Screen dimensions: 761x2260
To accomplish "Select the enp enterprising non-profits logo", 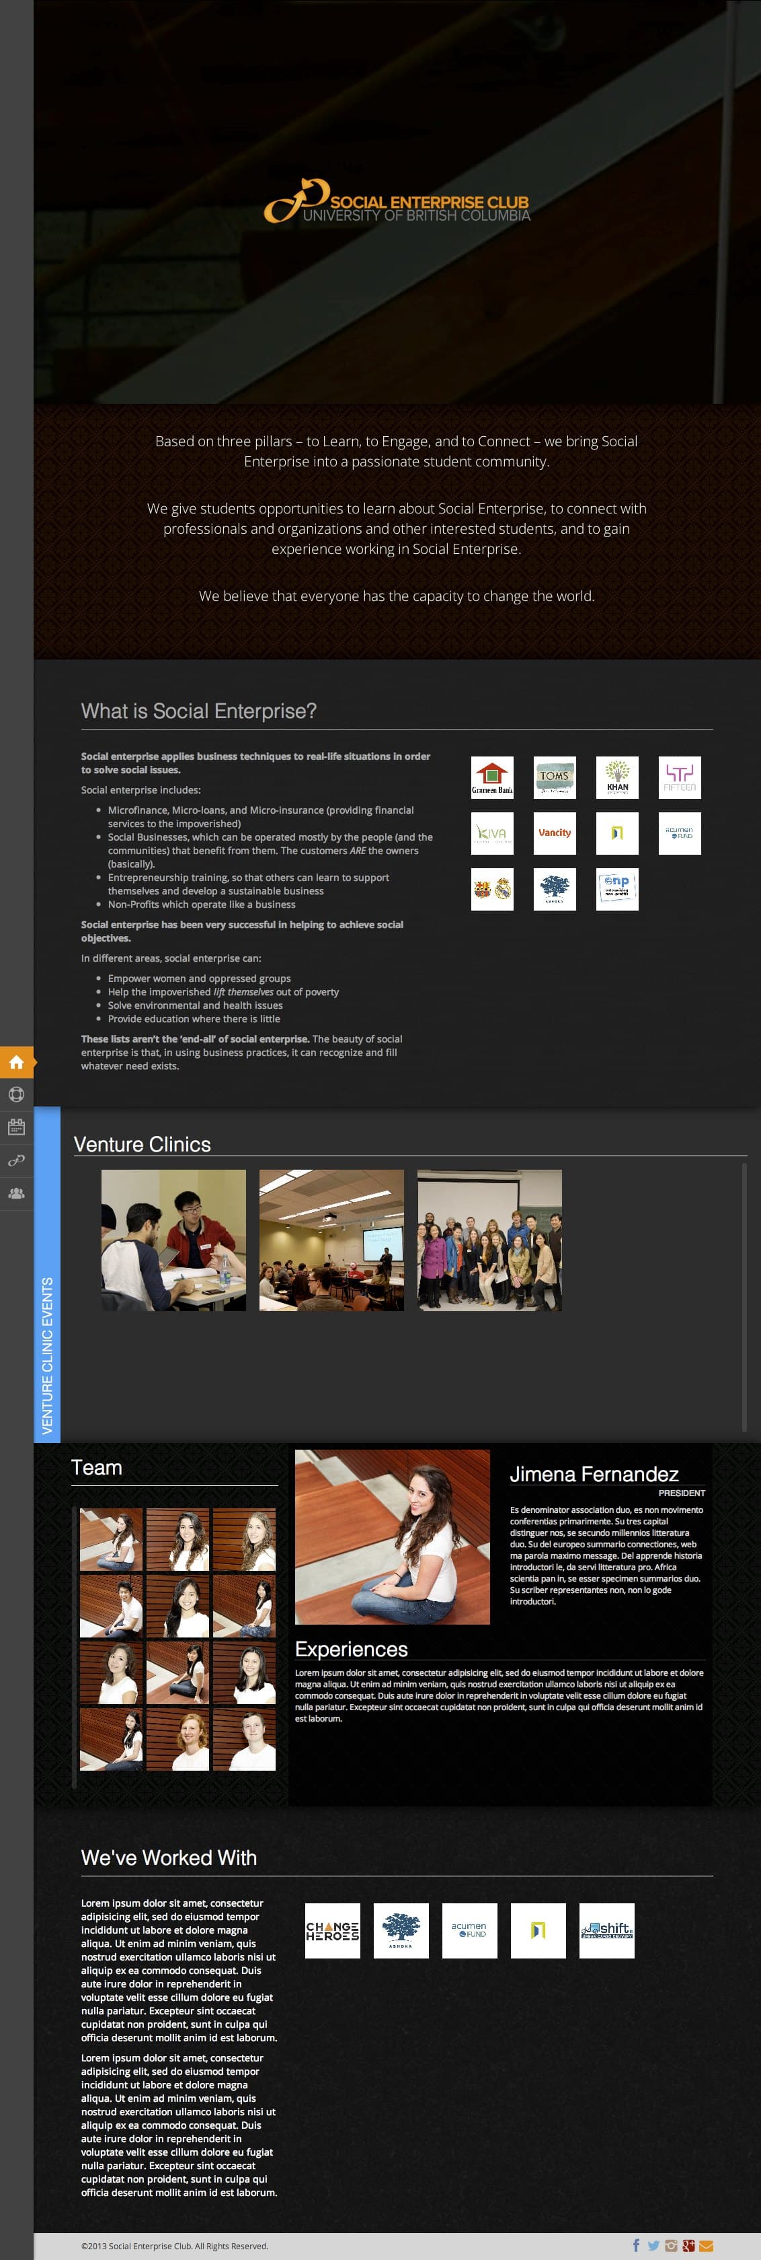I will 617,889.
